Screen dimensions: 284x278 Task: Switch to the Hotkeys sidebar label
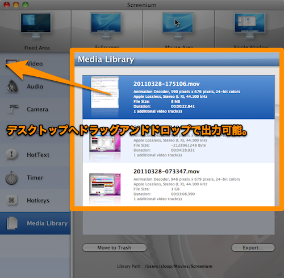click(38, 200)
